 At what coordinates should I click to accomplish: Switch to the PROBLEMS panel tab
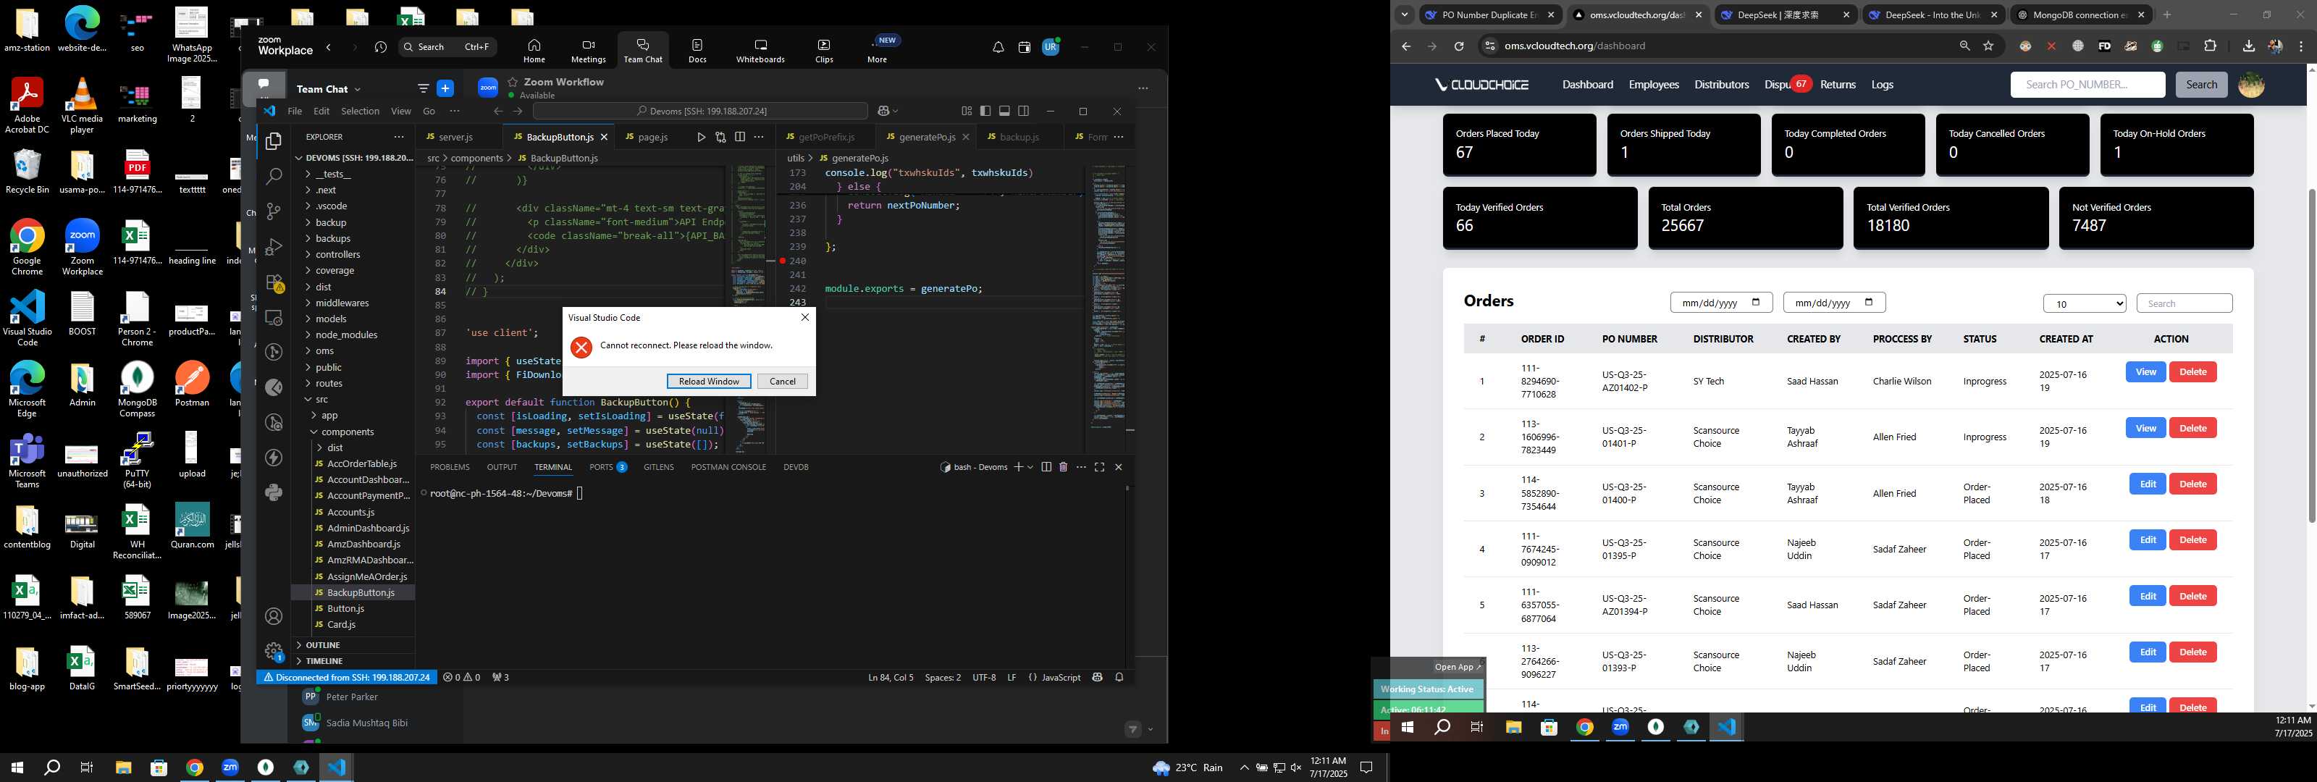click(x=450, y=467)
